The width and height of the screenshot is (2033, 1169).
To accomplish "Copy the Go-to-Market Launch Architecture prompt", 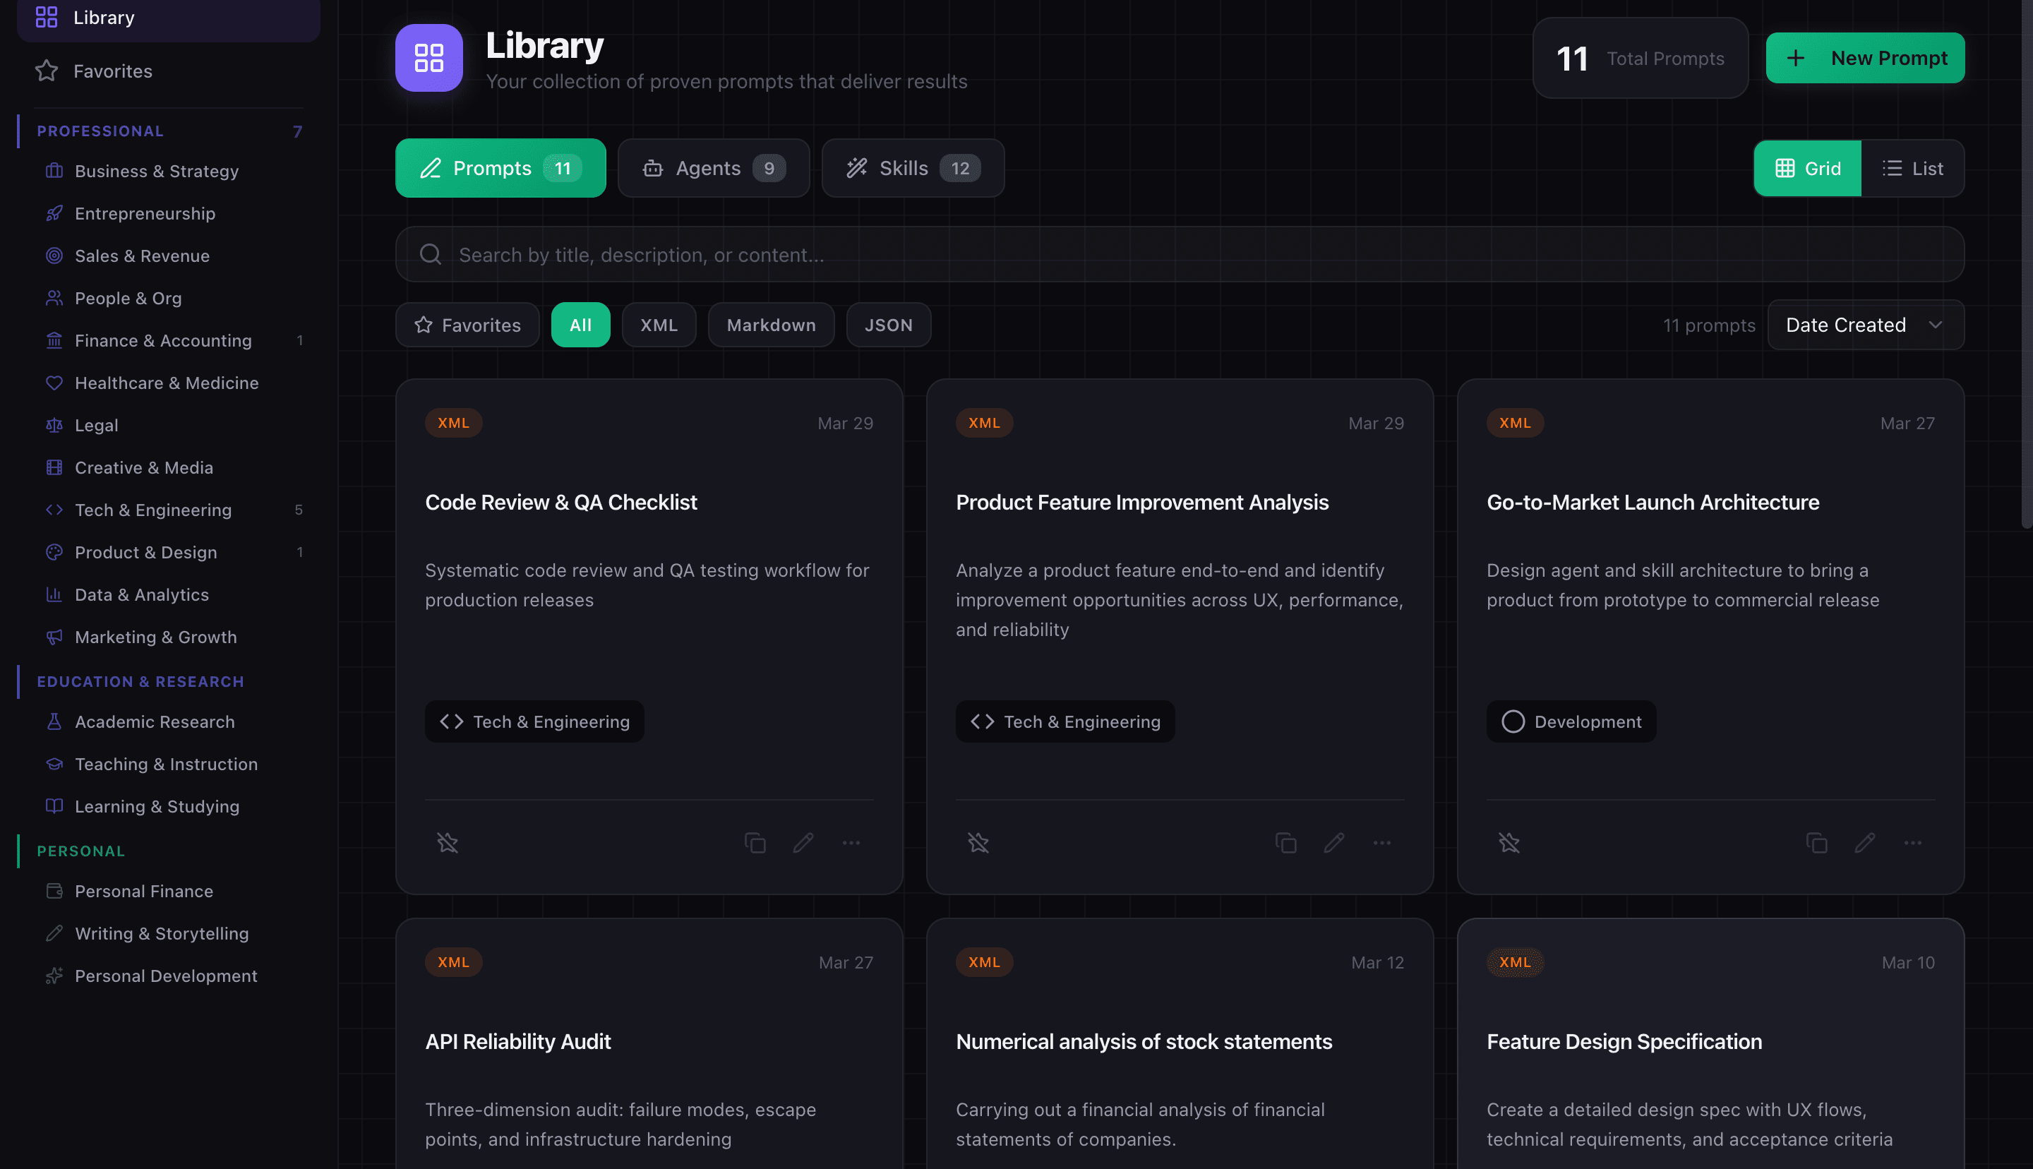I will click(x=1816, y=842).
